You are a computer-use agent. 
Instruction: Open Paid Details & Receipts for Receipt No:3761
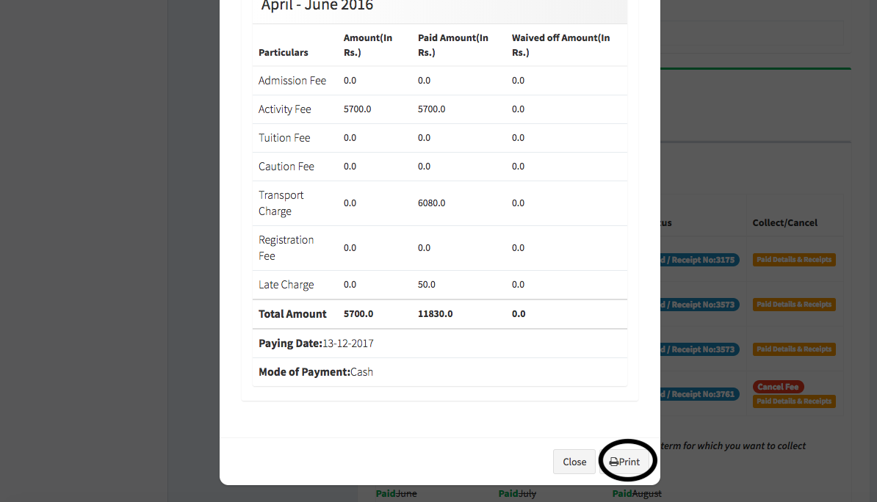click(x=794, y=401)
